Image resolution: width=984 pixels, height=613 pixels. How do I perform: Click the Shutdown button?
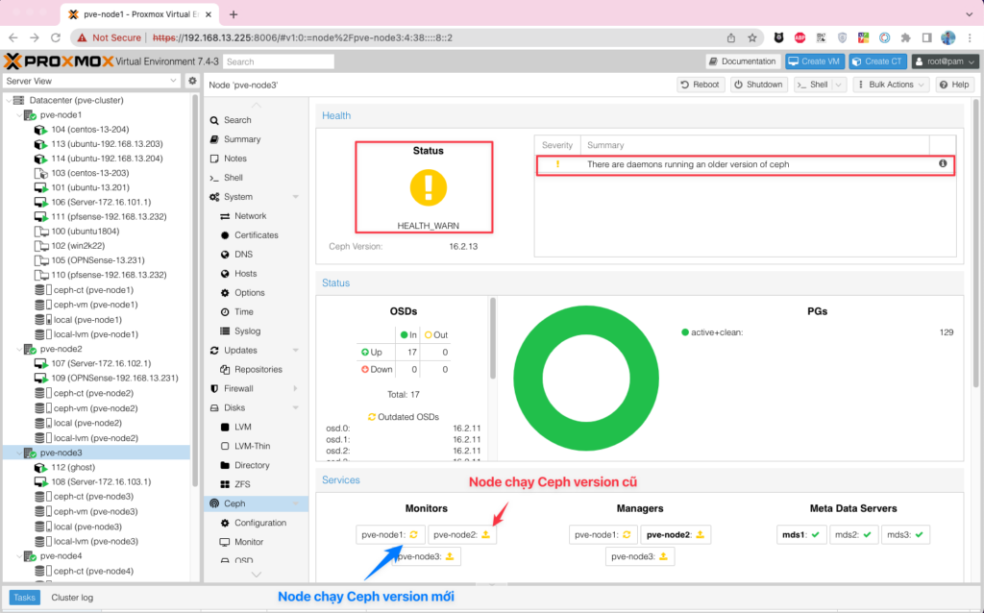[758, 85]
